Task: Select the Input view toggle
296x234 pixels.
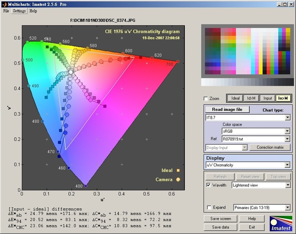Action: (x=267, y=98)
